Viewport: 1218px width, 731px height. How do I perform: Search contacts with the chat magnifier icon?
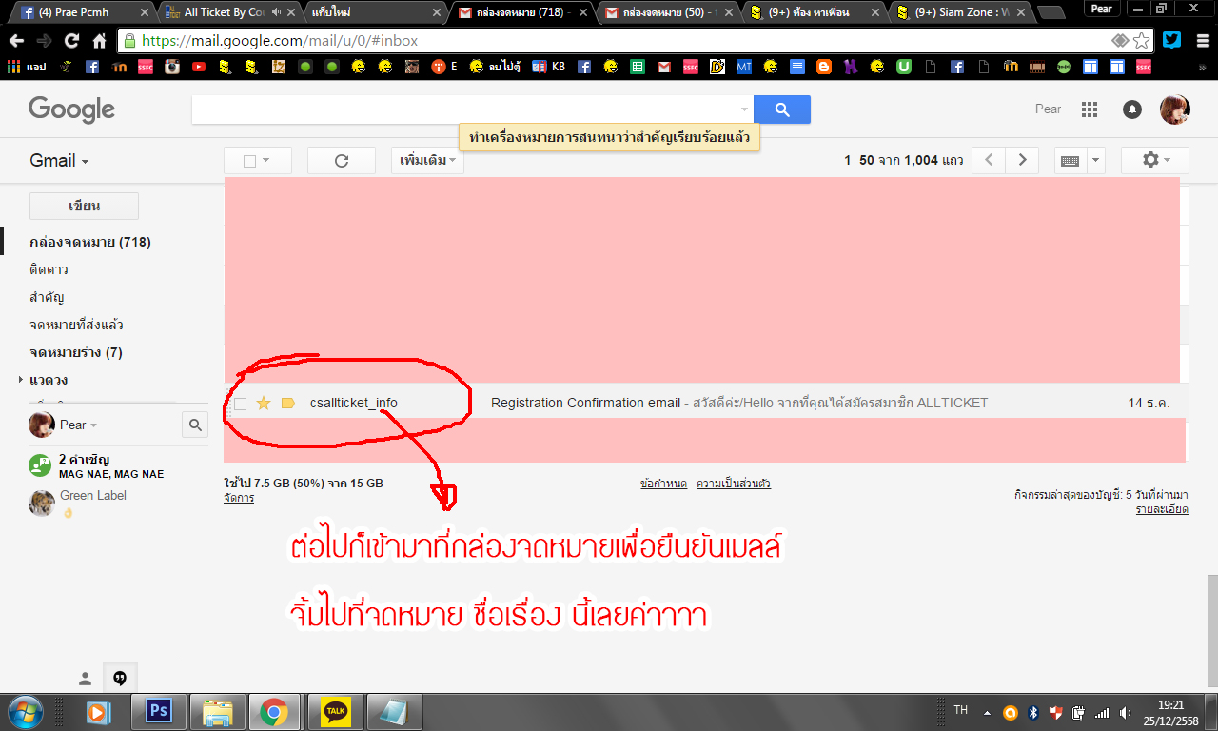click(195, 425)
